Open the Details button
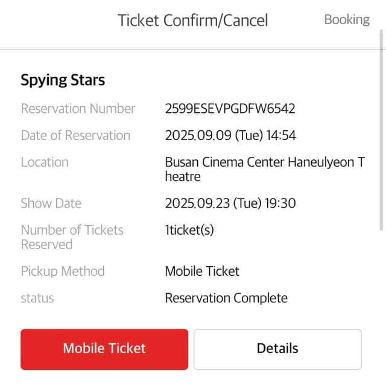 coord(277,348)
